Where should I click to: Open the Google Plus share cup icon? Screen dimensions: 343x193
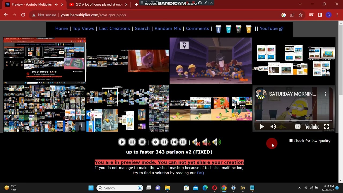pos(238,29)
